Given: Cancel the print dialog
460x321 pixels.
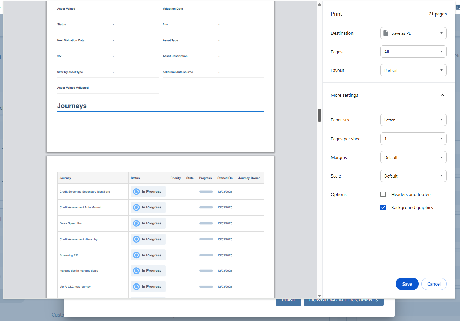Looking at the screenshot, I should (434, 284).
